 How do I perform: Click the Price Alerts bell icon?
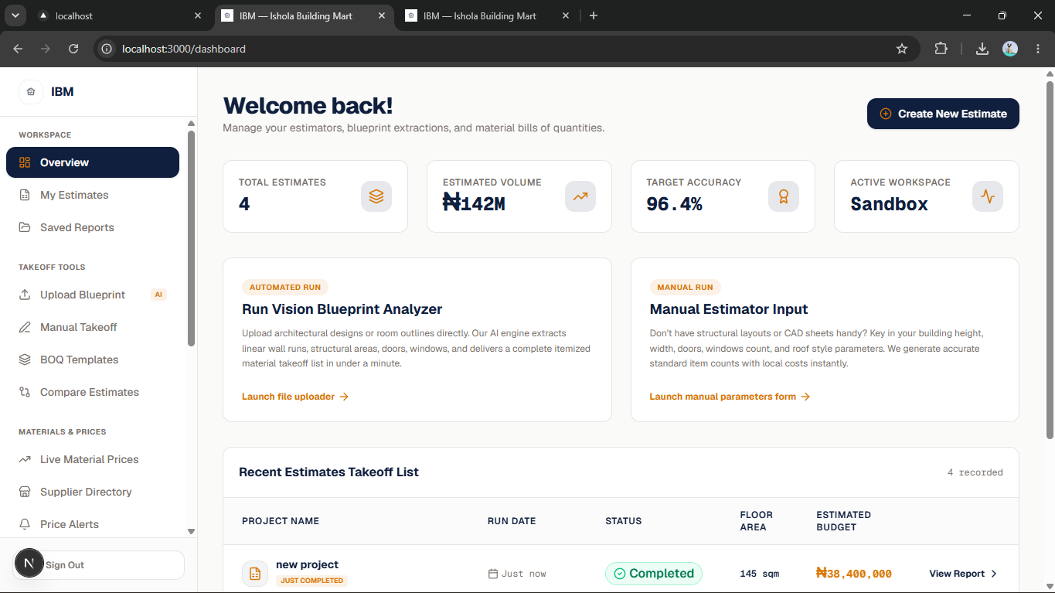coord(25,524)
